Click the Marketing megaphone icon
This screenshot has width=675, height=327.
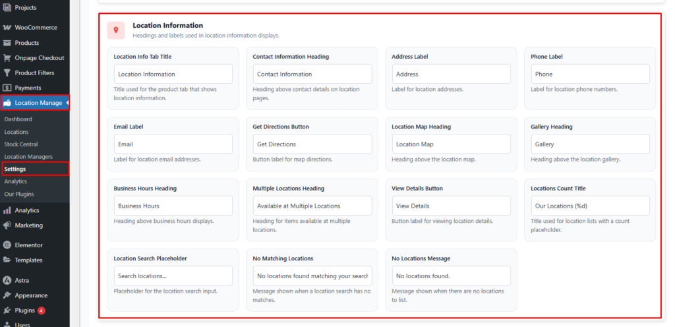[7, 225]
